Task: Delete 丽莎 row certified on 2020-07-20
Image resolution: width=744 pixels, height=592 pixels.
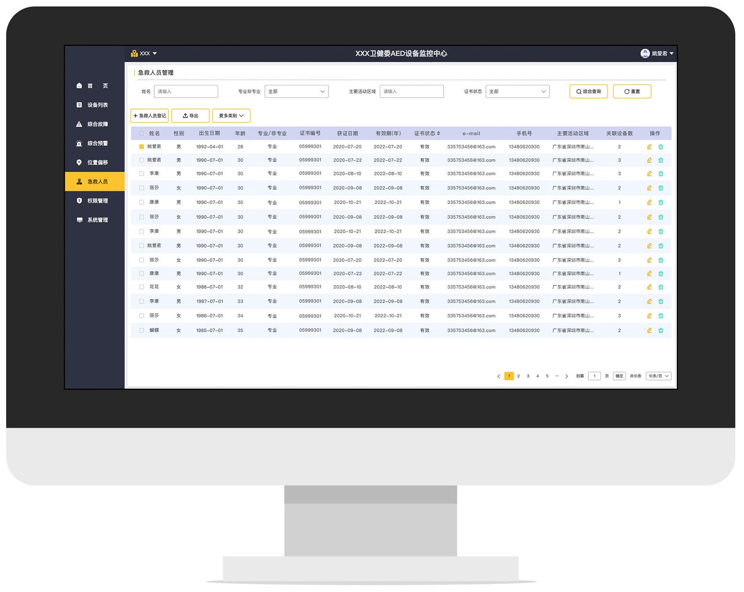Action: [661, 260]
